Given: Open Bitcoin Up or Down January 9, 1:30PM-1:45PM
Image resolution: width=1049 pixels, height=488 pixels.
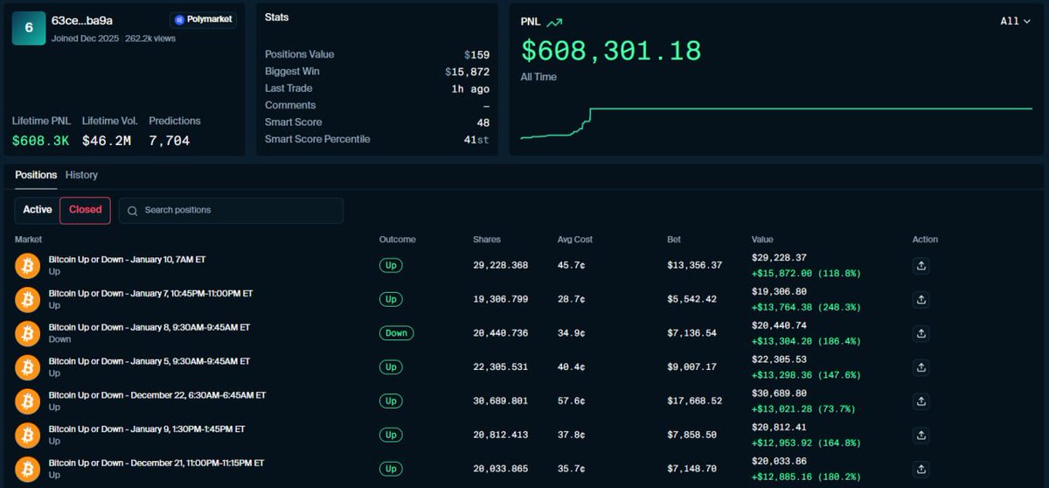Looking at the screenshot, I should point(147,429).
